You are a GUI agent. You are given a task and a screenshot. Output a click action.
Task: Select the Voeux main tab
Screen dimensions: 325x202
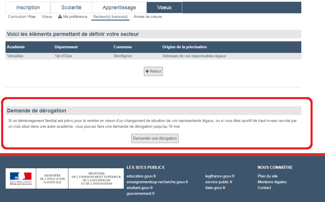click(x=164, y=8)
